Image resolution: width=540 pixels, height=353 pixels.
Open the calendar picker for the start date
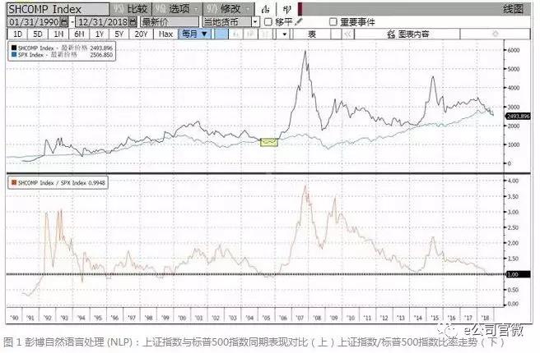[x=64, y=22]
